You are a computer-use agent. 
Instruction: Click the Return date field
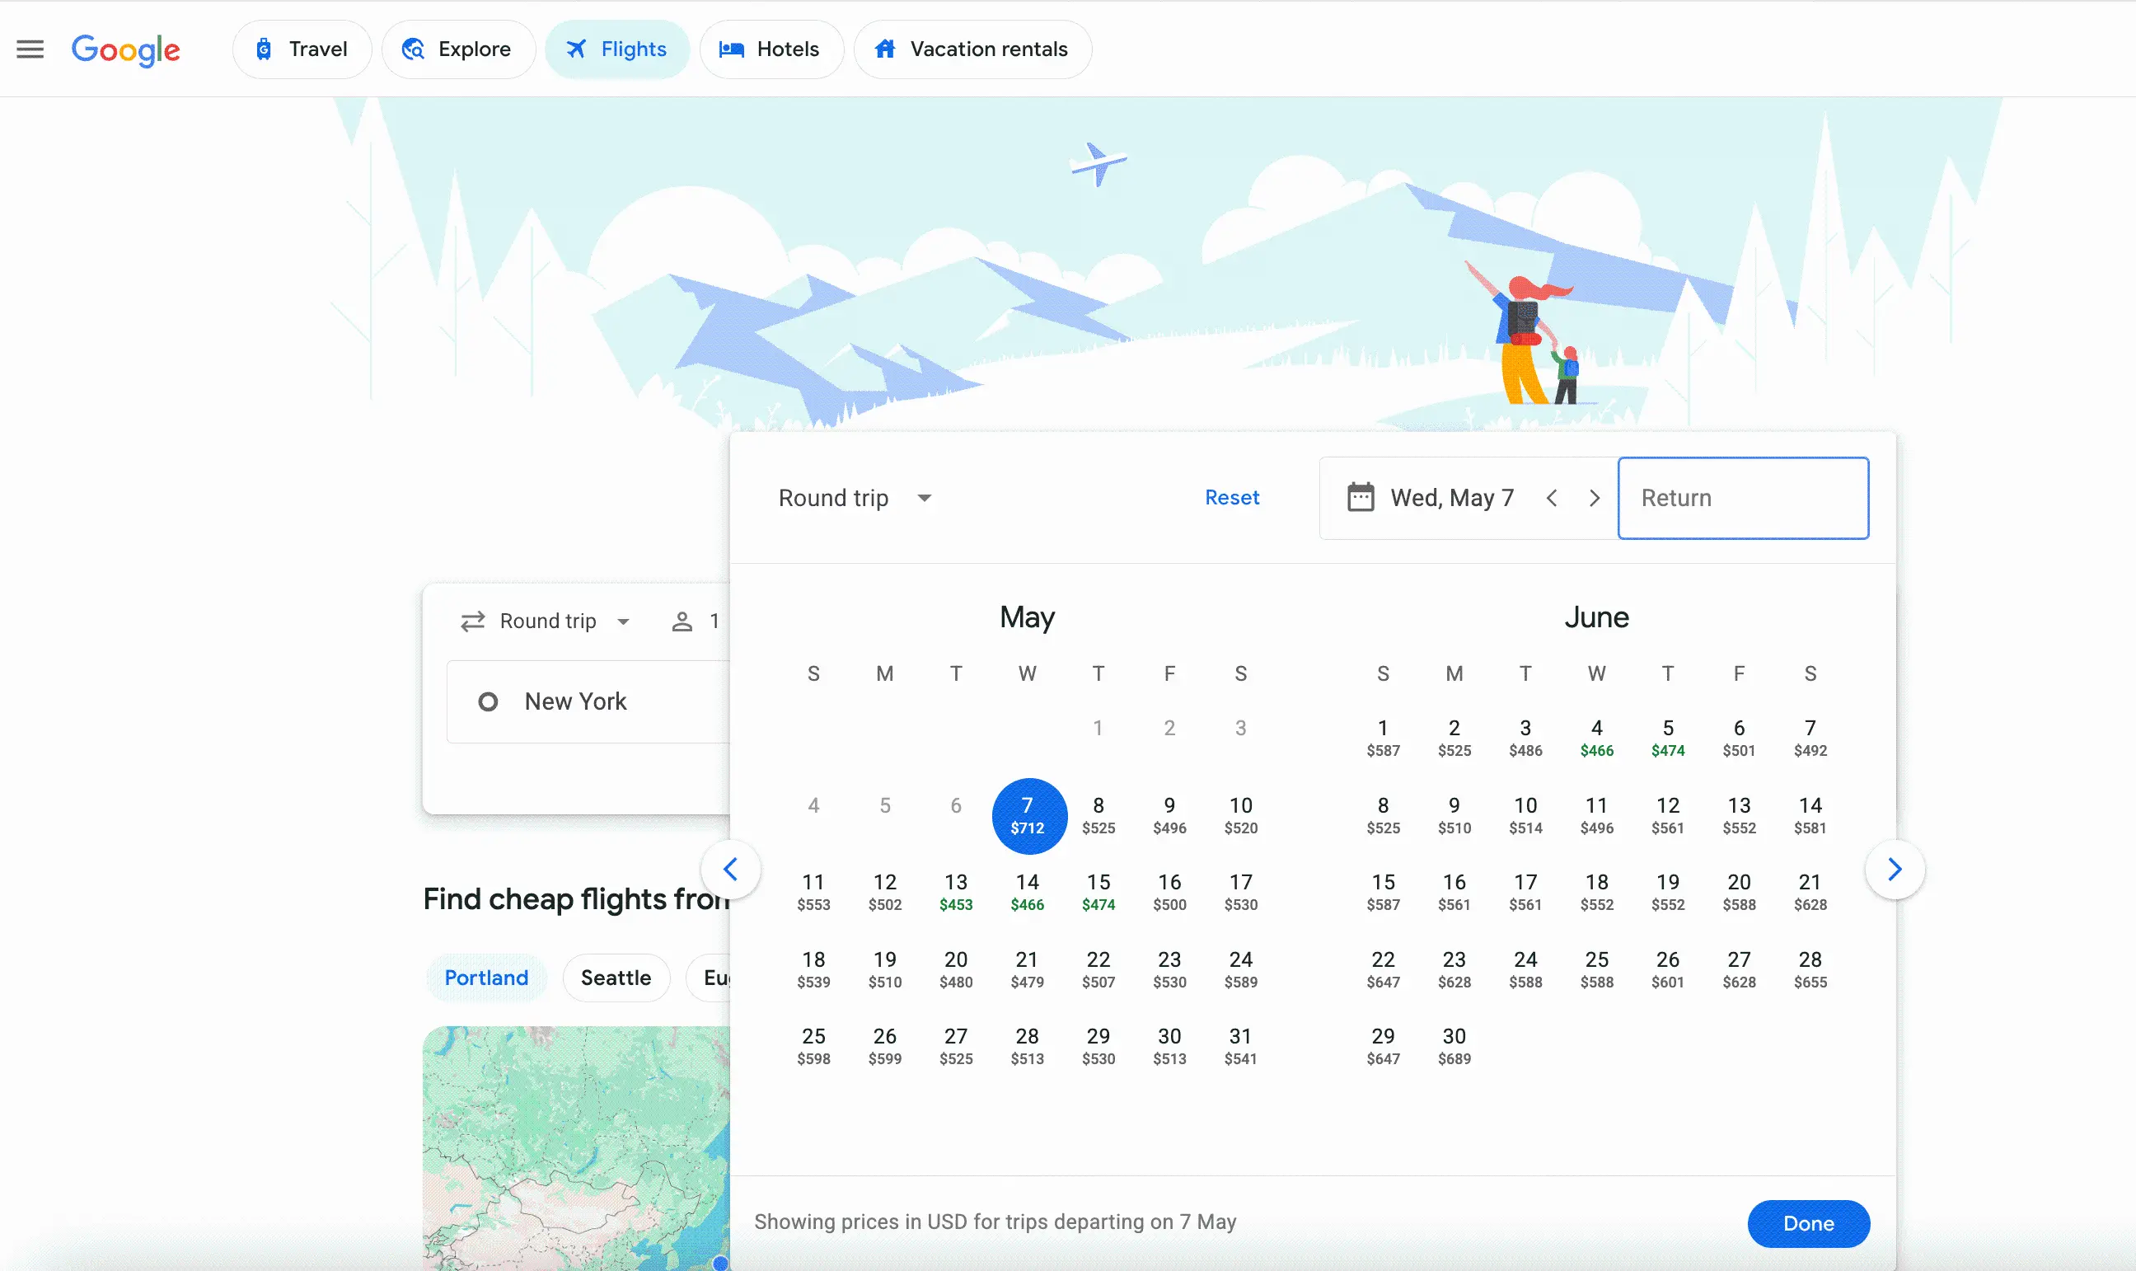coord(1742,498)
